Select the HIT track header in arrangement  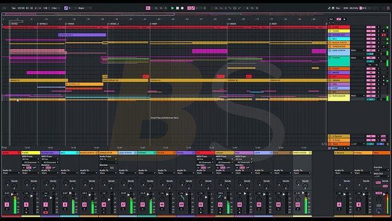click(339, 76)
